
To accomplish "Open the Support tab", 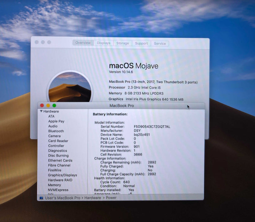I will coord(141,43).
